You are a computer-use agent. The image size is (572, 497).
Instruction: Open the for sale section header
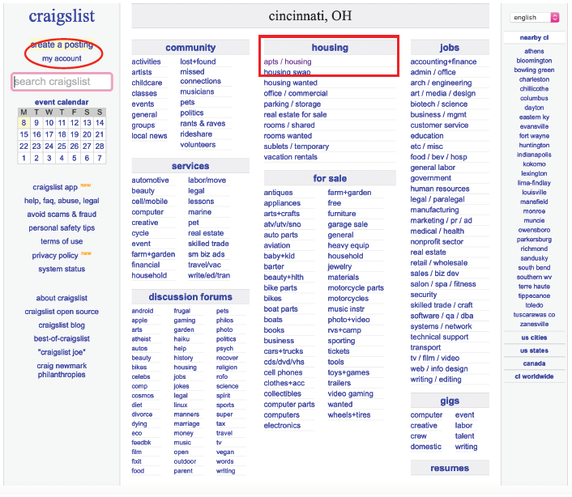pyautogui.click(x=330, y=179)
